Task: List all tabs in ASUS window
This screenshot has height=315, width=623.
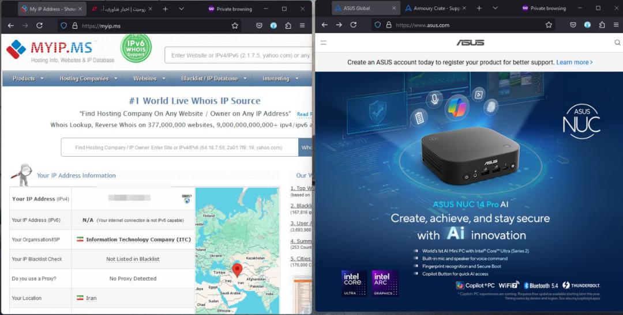Action: (495, 8)
